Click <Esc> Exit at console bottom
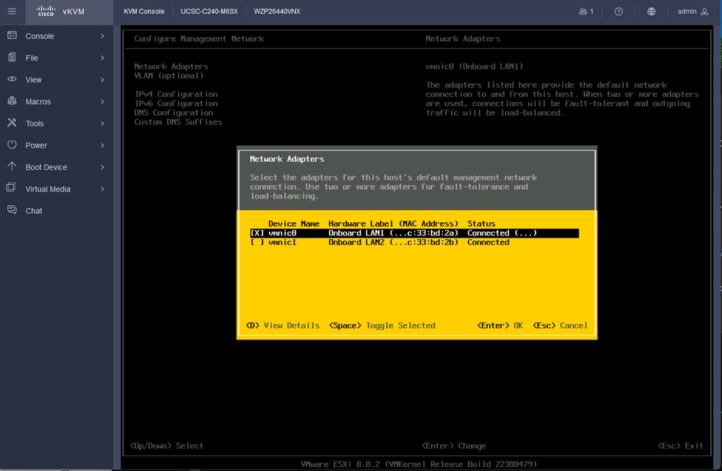The height and width of the screenshot is (471, 722). tap(680, 446)
